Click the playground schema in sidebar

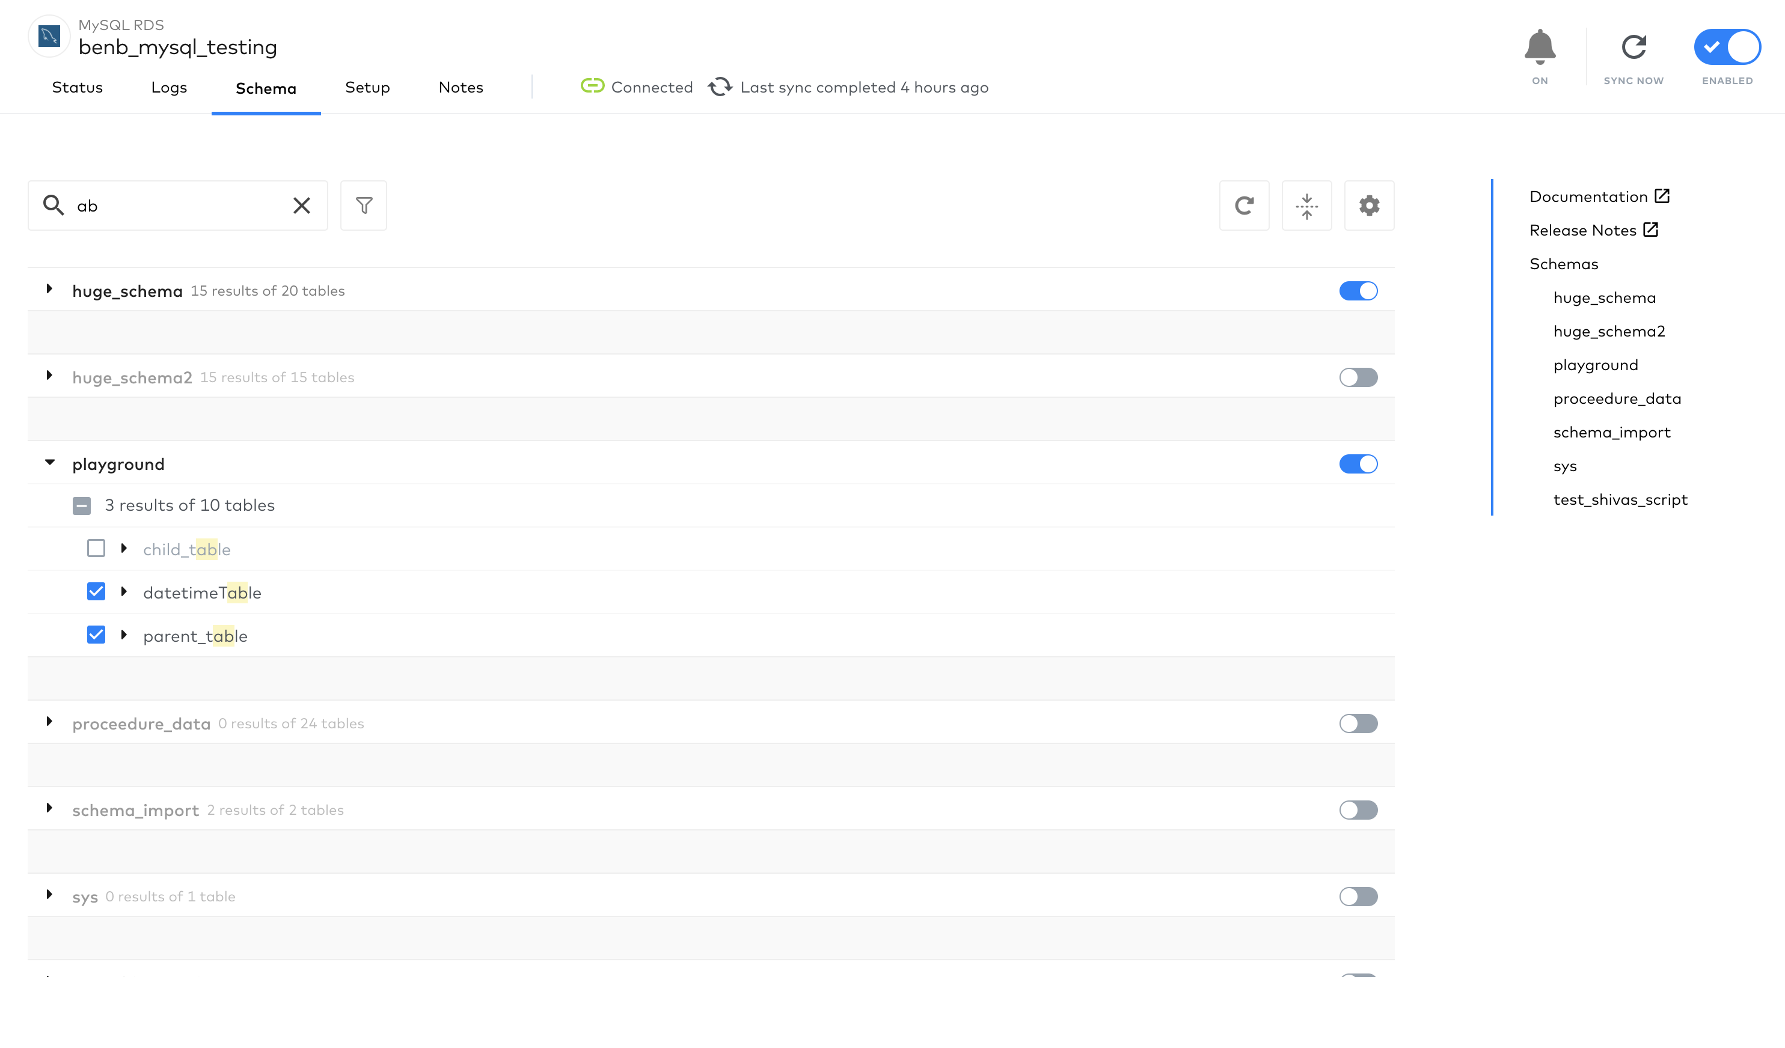(x=1596, y=364)
